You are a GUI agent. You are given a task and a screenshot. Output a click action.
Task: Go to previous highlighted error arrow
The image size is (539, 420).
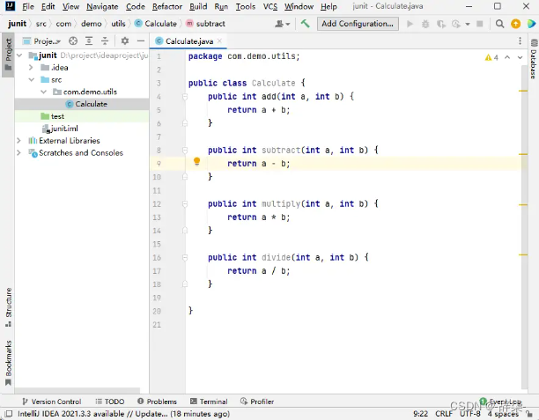(507, 57)
